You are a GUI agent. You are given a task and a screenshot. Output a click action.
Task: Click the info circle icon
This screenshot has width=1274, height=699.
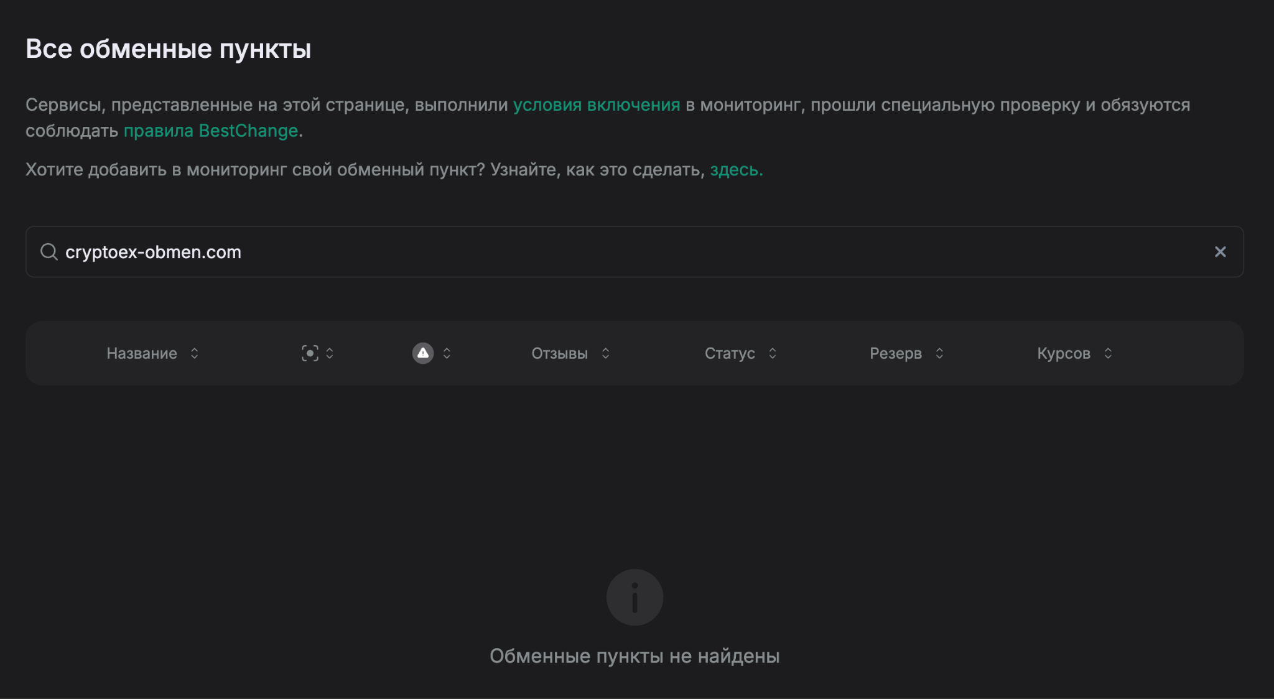tap(635, 598)
